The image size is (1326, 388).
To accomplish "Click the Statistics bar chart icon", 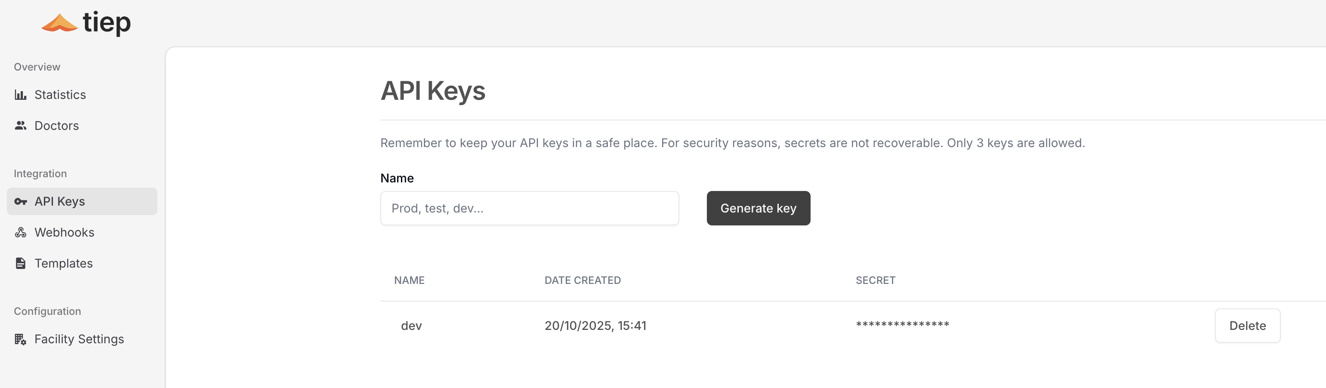I will coord(21,95).
